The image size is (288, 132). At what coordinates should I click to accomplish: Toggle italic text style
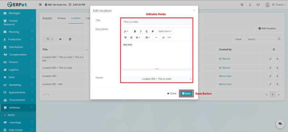pos(141,31)
